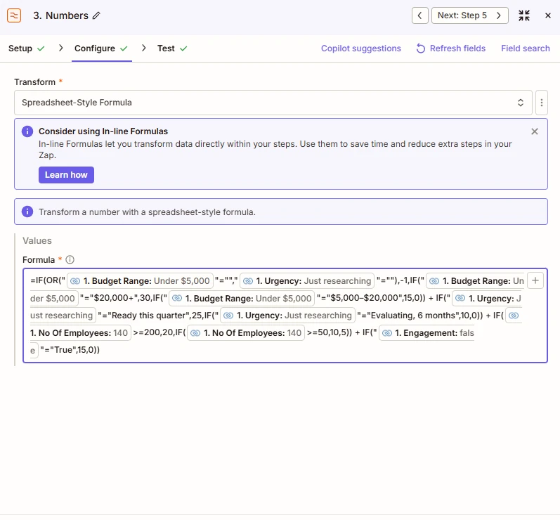Edit step name with pencil icon
This screenshot has width=560, height=520.
click(96, 15)
